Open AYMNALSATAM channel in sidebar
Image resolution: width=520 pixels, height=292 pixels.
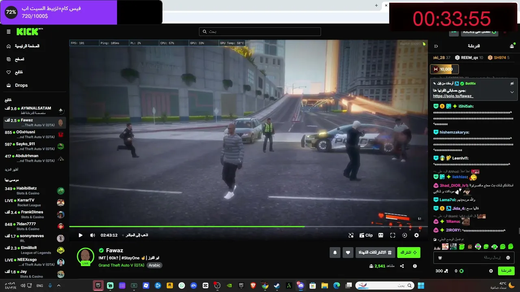pos(35,110)
